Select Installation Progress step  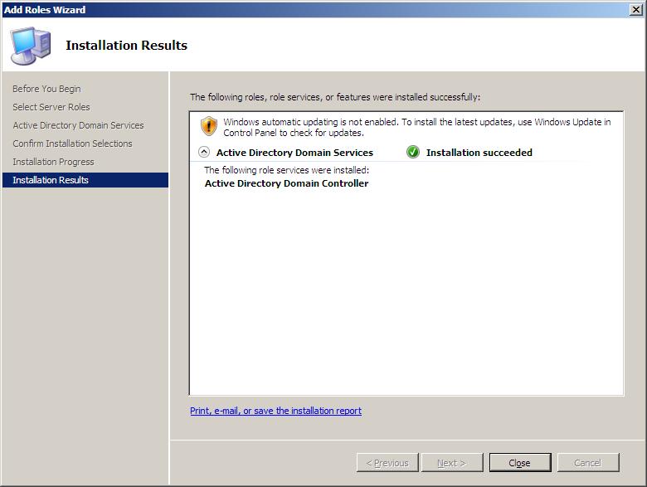click(53, 162)
